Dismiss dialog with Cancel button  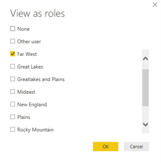136,147
